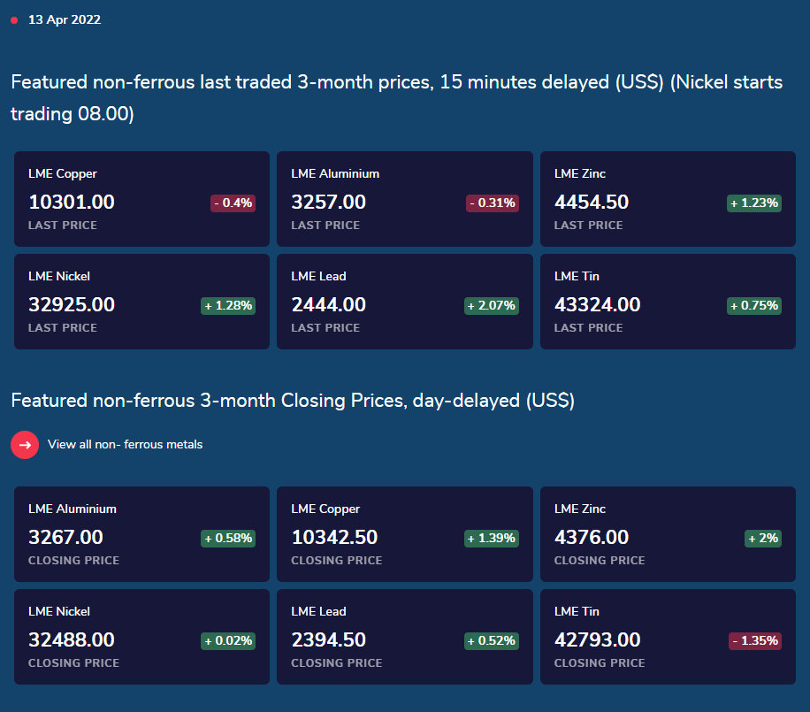
Task: Click the red dot beside the date
Action: point(14,20)
